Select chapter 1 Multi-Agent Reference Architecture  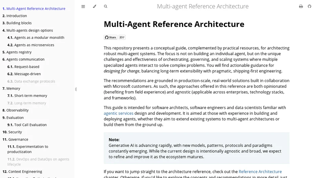point(34,8)
